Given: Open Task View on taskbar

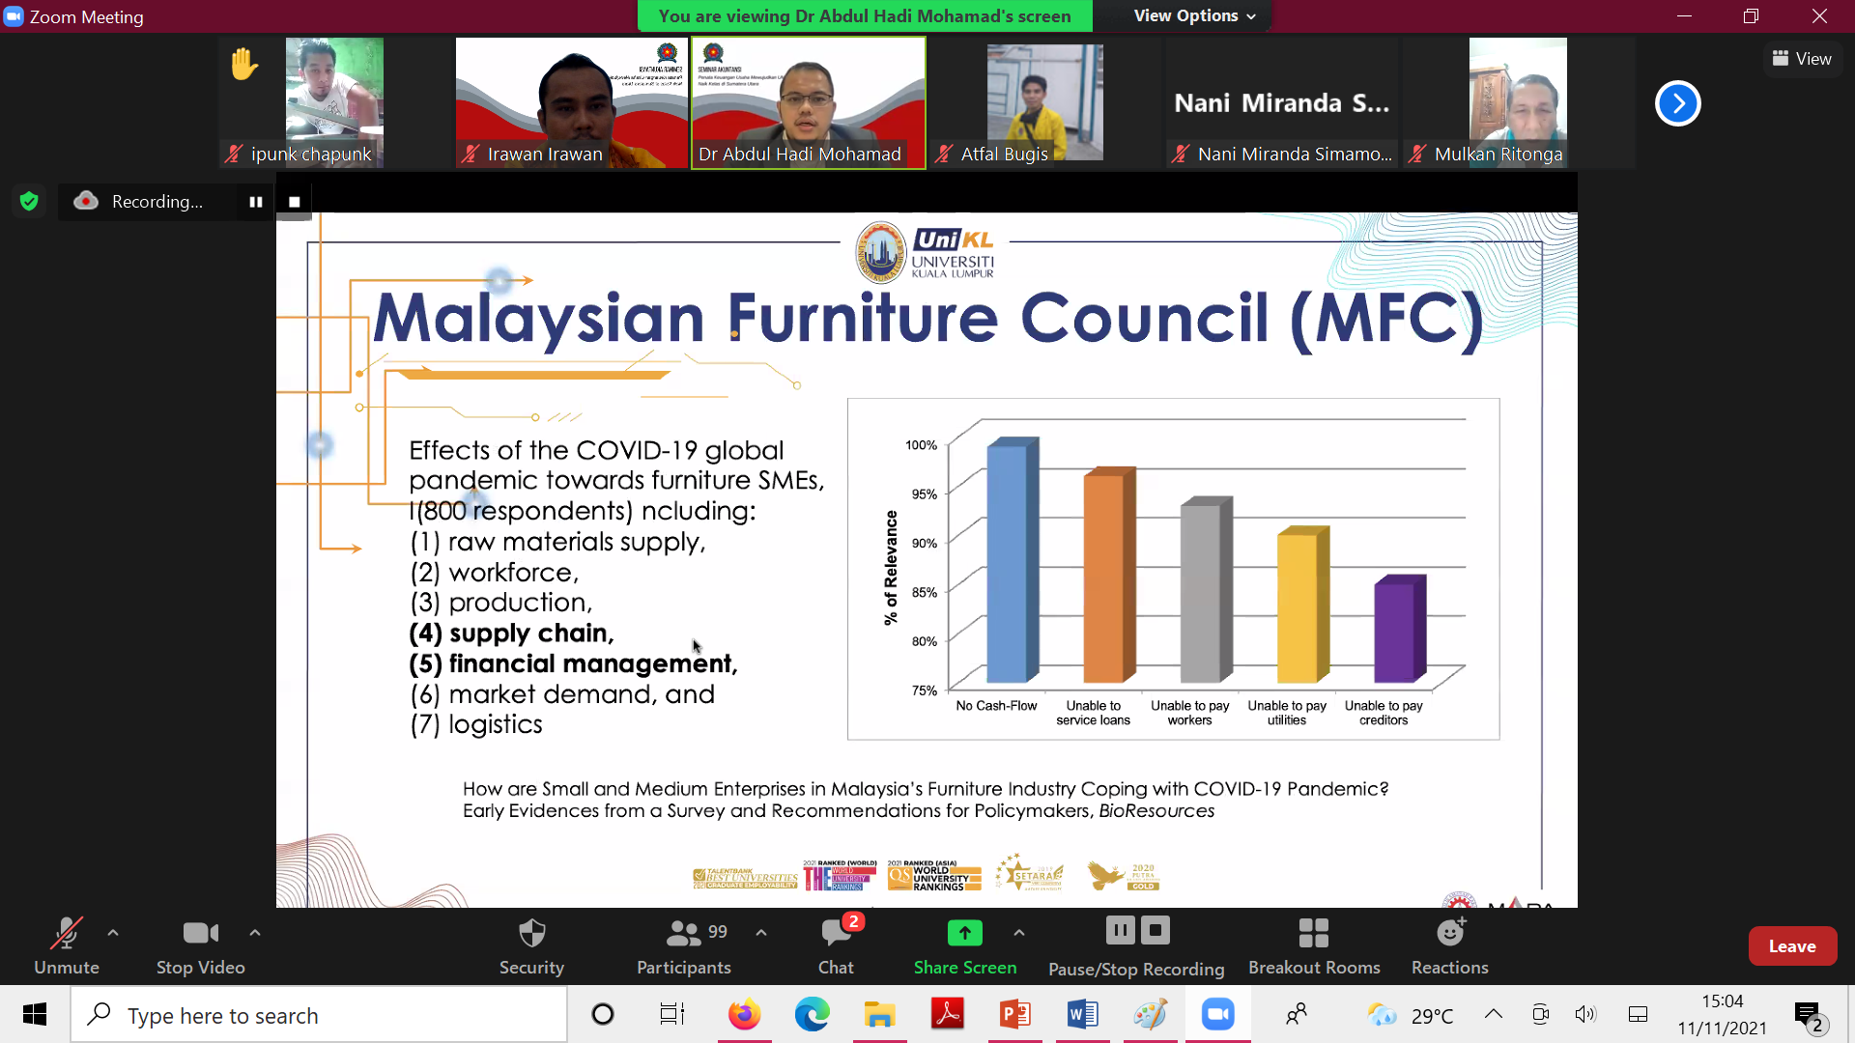Looking at the screenshot, I should click(x=671, y=1015).
